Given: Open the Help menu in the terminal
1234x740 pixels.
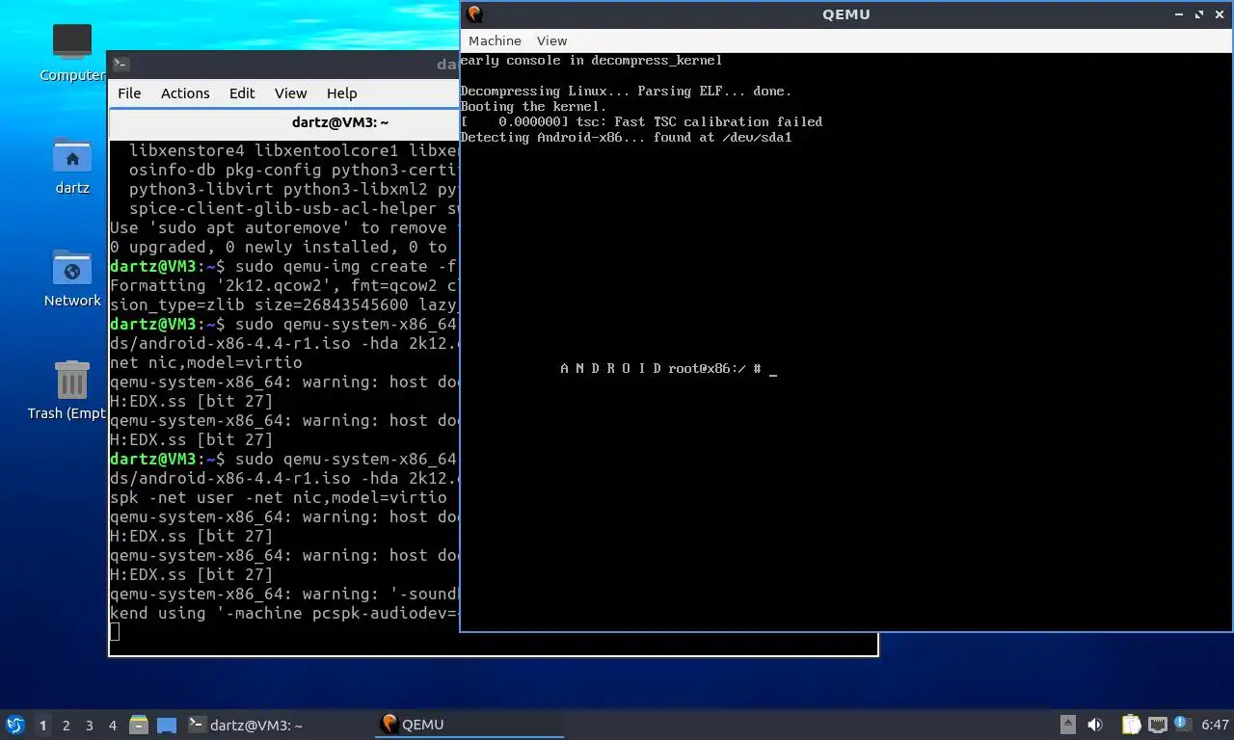Looking at the screenshot, I should pyautogui.click(x=341, y=92).
